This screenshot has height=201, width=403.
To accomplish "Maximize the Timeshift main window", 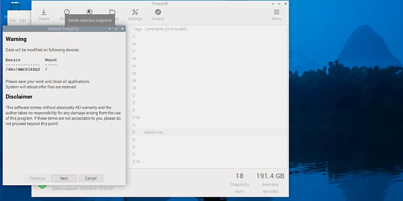I will pyautogui.click(x=279, y=4).
